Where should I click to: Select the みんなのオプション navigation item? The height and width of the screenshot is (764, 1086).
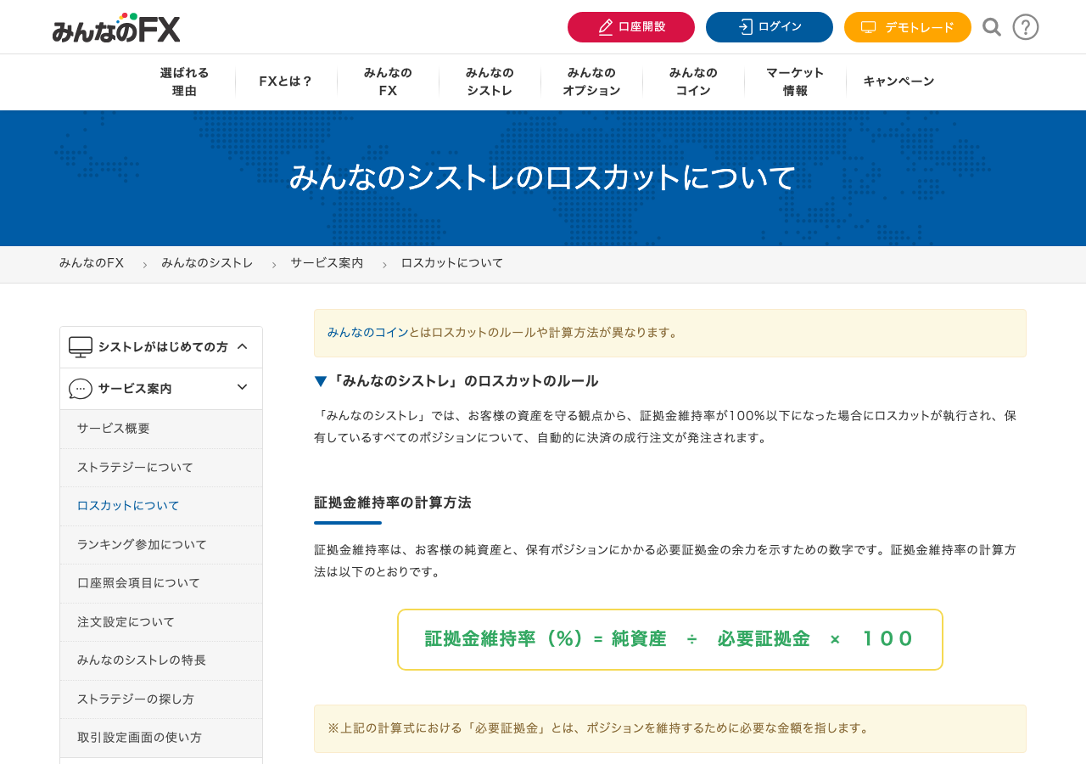[x=591, y=81]
